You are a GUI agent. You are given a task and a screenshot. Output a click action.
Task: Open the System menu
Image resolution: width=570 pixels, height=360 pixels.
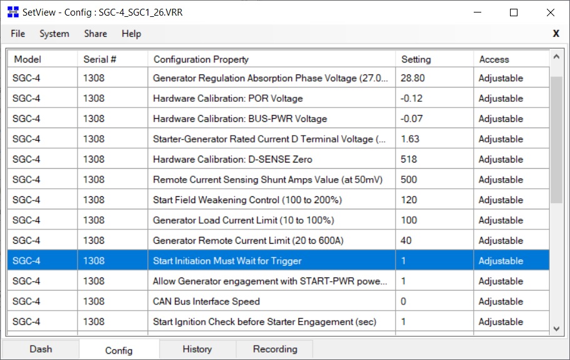[x=54, y=34]
